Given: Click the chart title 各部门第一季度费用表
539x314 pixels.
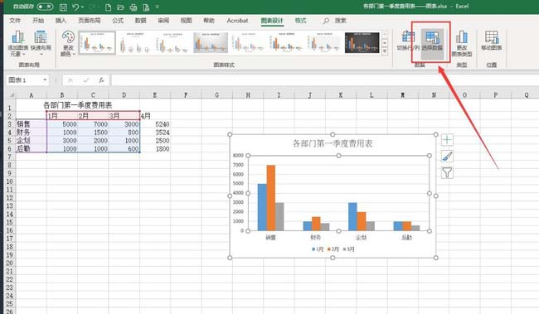Looking at the screenshot, I should 333,143.
